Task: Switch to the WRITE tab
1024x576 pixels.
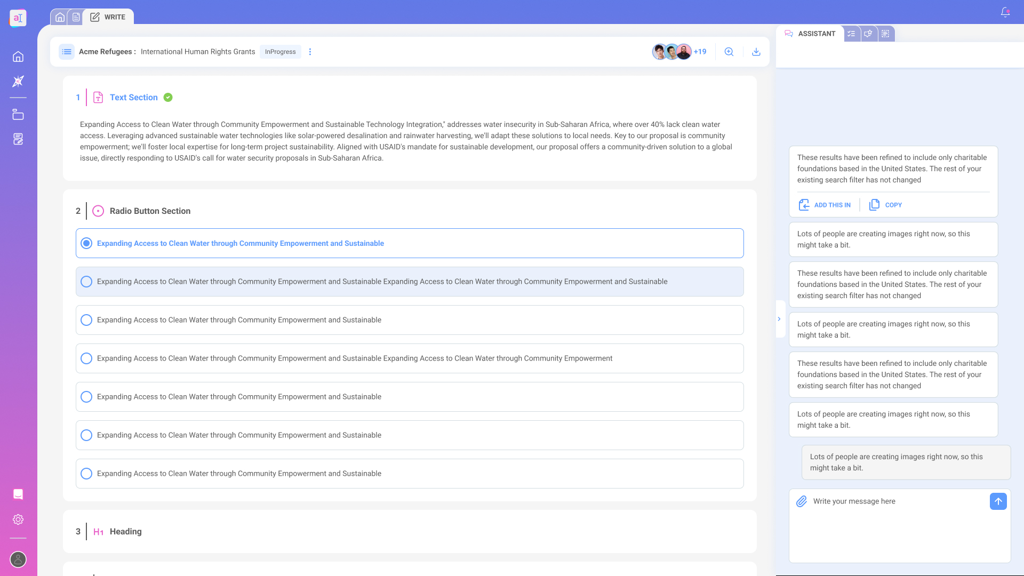Action: [x=109, y=17]
